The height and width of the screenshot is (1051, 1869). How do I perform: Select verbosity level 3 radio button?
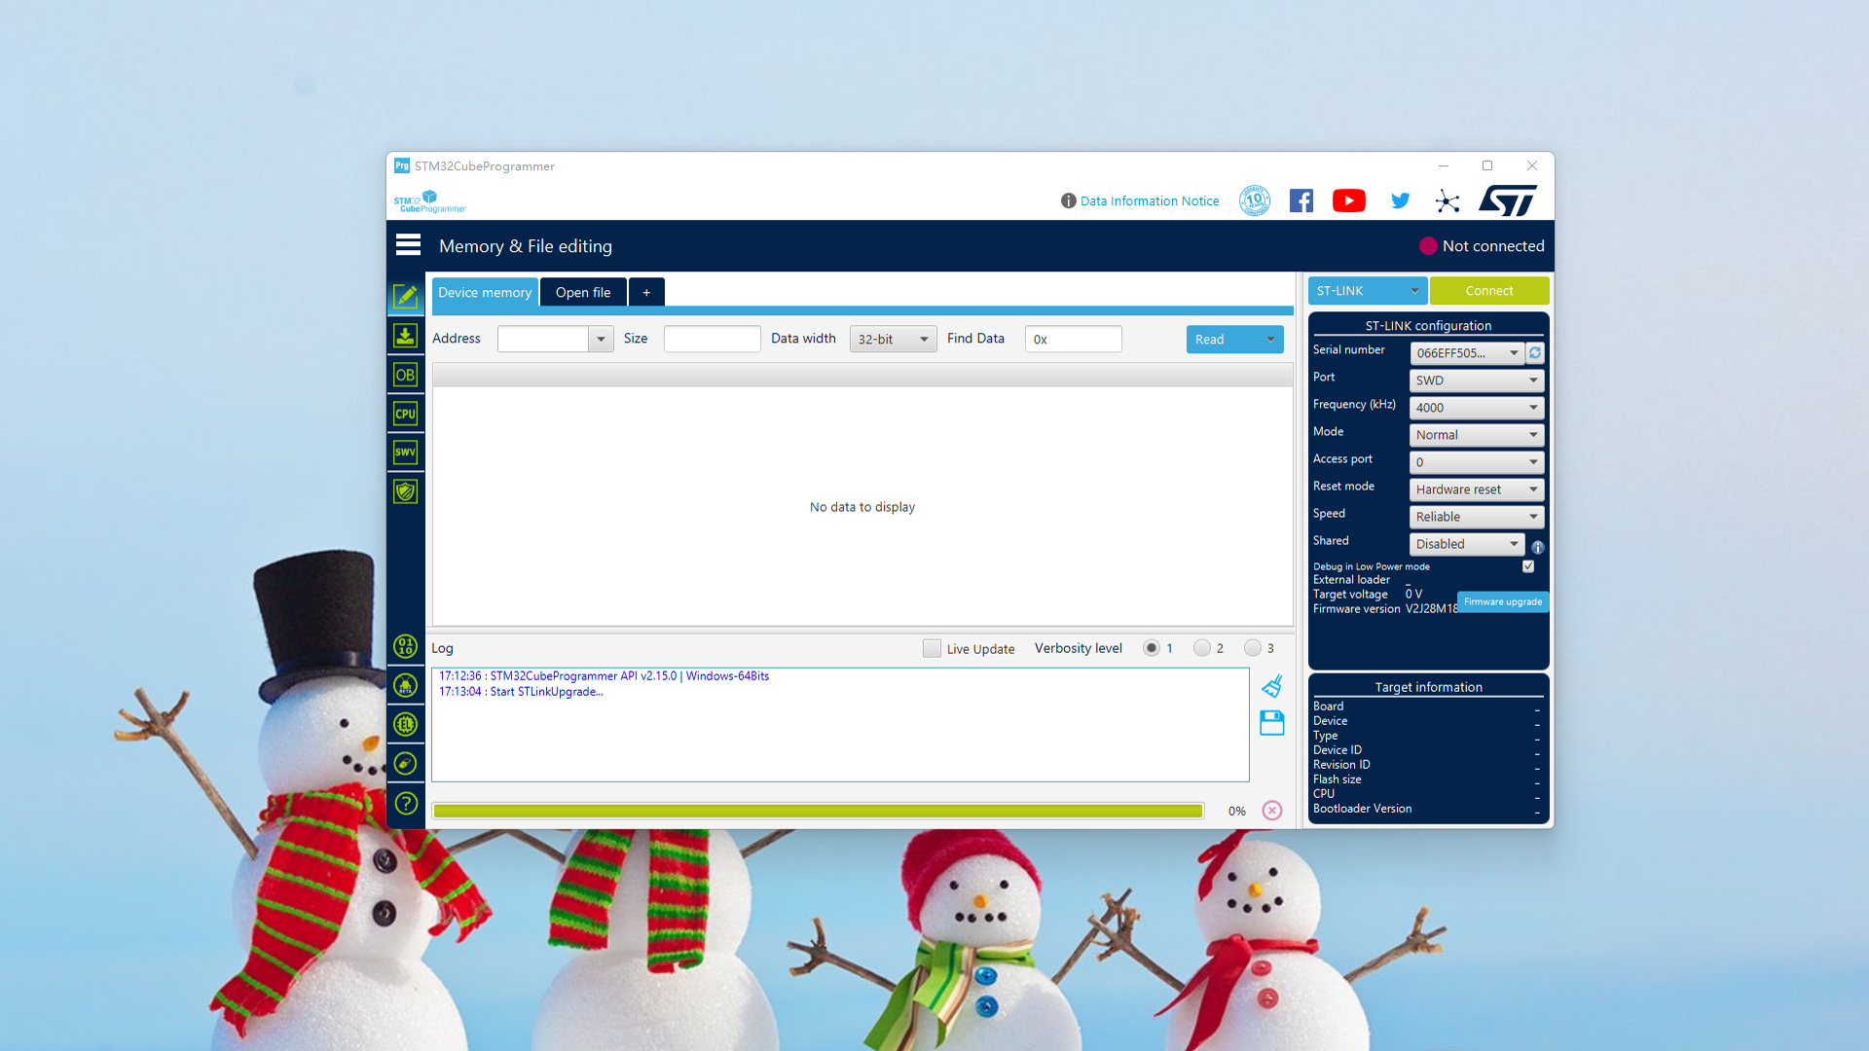tap(1253, 648)
